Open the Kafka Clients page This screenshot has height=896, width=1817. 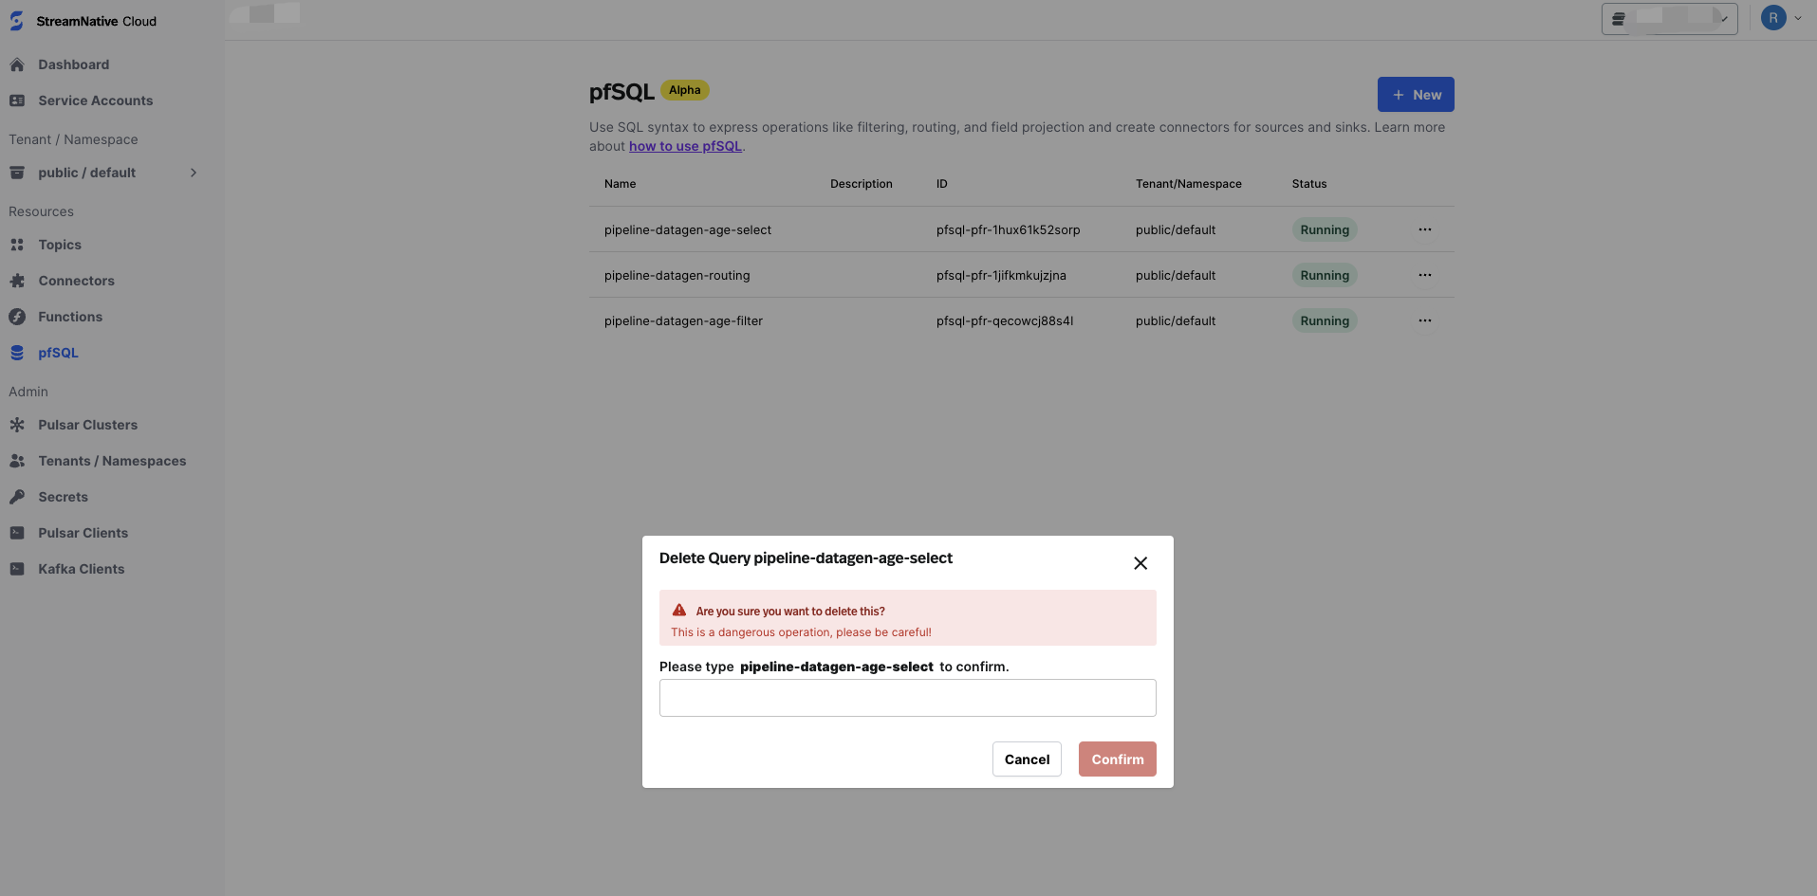(81, 569)
